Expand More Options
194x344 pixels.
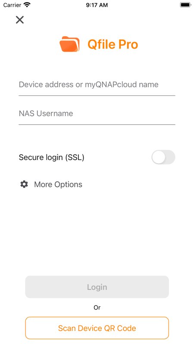coord(58,184)
